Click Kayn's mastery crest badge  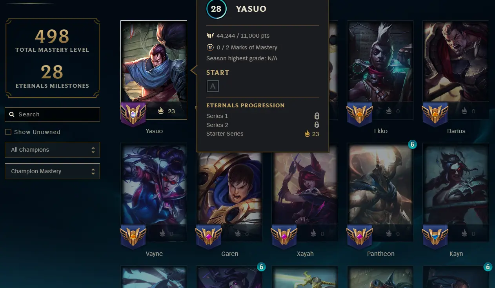point(435,237)
